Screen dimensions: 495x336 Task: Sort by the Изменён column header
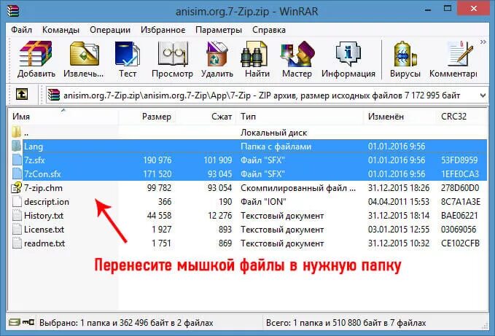400,117
